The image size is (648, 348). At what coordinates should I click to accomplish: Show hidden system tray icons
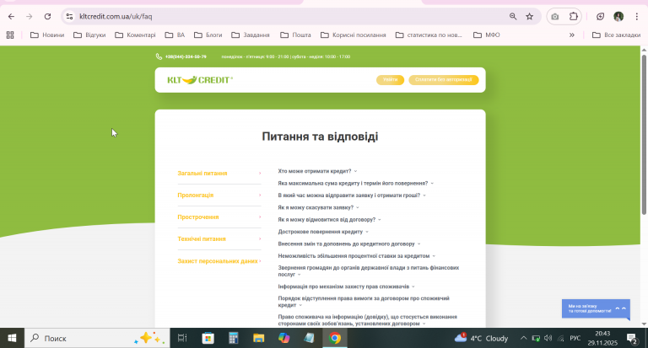pyautogui.click(x=523, y=338)
